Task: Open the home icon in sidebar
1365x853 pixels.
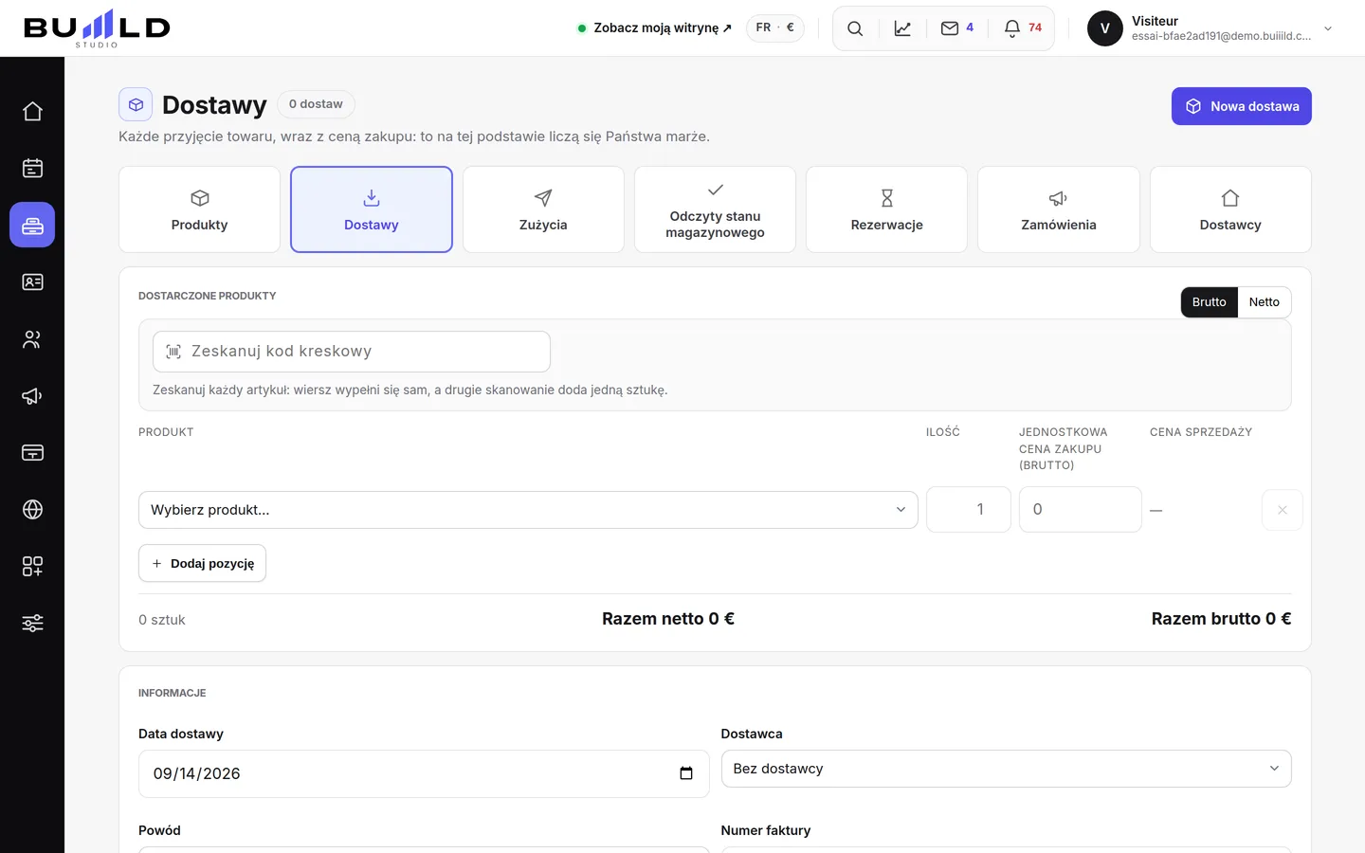Action: pos(32,112)
